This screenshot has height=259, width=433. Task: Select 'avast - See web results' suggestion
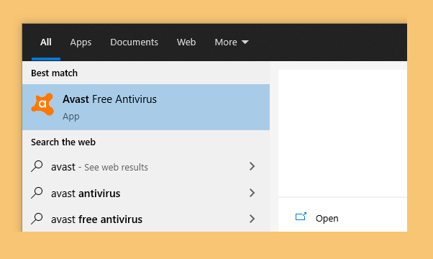click(x=146, y=166)
